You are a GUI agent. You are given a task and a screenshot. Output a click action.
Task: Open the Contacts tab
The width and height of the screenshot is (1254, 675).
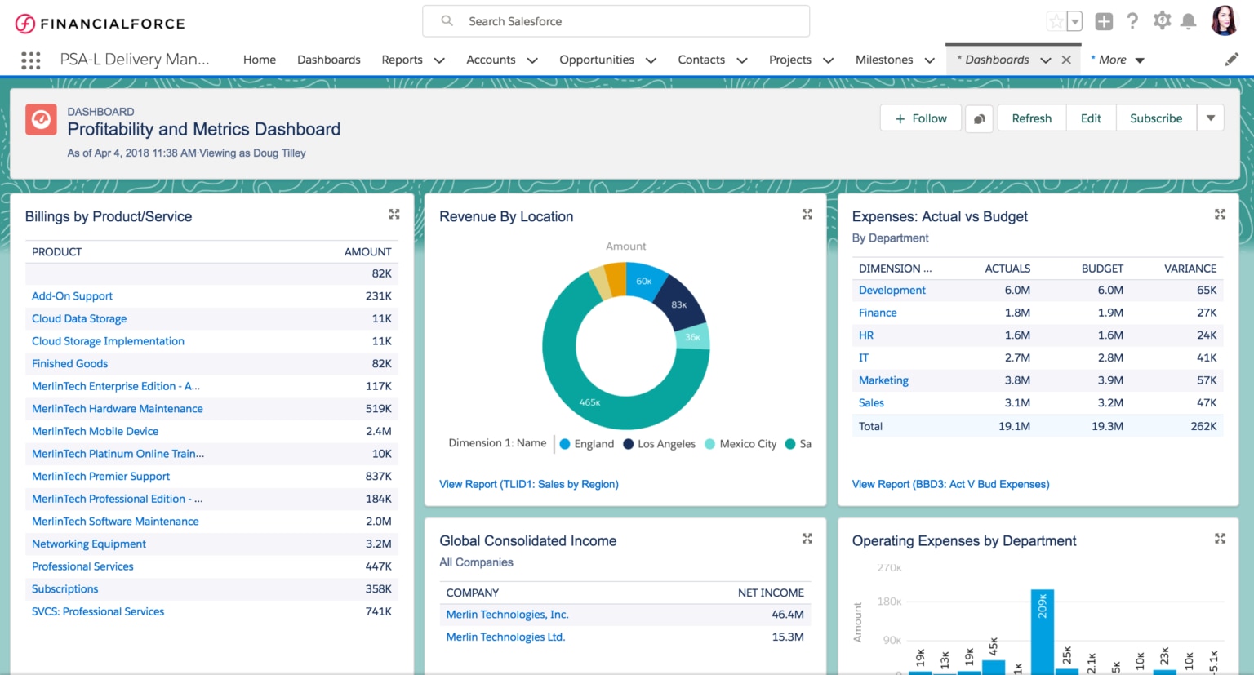[x=701, y=60]
